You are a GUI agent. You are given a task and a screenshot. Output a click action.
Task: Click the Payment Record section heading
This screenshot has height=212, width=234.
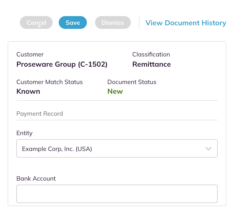click(40, 114)
